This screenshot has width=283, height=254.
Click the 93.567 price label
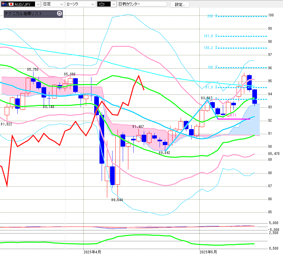(x=207, y=98)
